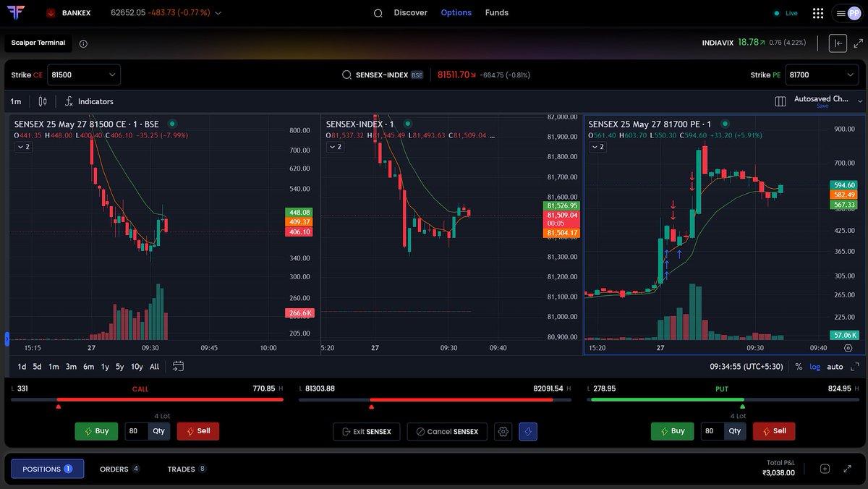868x489 pixels.
Task: Go to the Options page
Action: pos(456,13)
